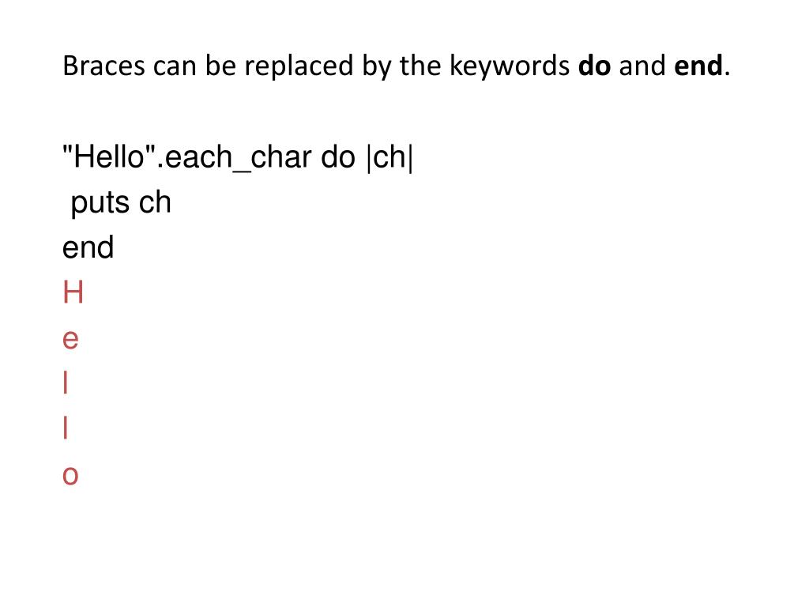This screenshot has width=809, height=607.
Task: Click the word "Braces" in the heading
Action: click(103, 66)
